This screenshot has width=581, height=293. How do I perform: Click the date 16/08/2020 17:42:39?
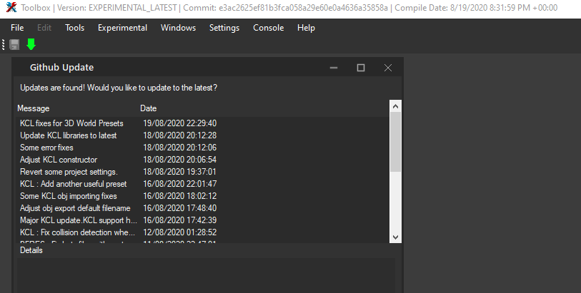tap(179, 220)
